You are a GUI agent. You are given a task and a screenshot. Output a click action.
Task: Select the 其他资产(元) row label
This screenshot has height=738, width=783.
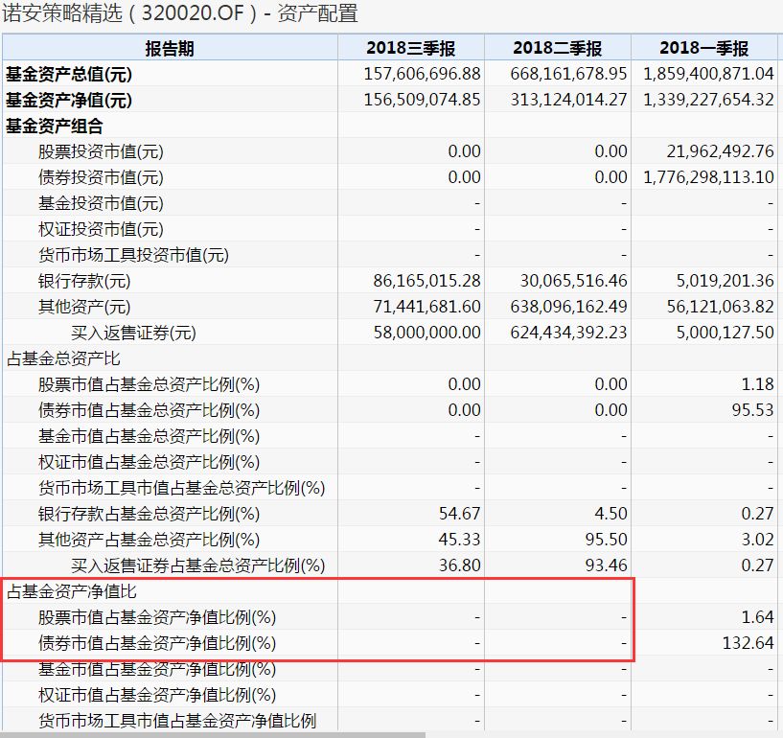coord(84,307)
